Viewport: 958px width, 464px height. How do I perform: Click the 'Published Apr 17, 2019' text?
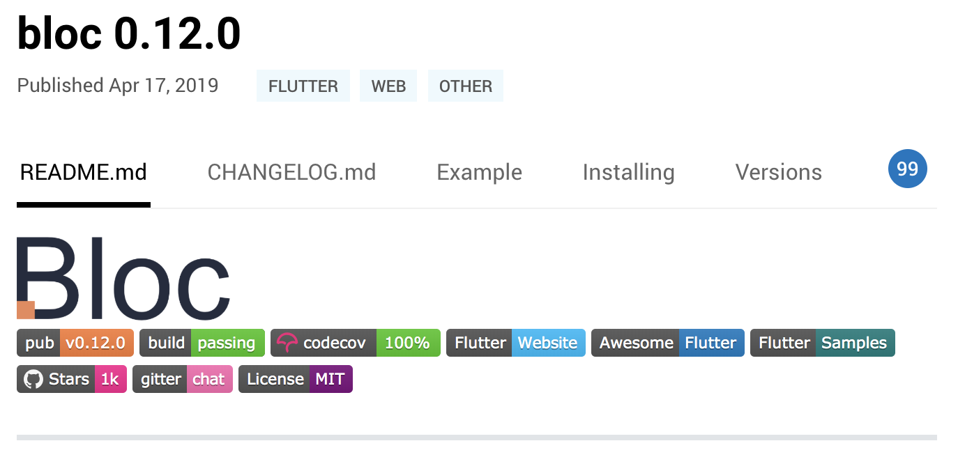118,86
